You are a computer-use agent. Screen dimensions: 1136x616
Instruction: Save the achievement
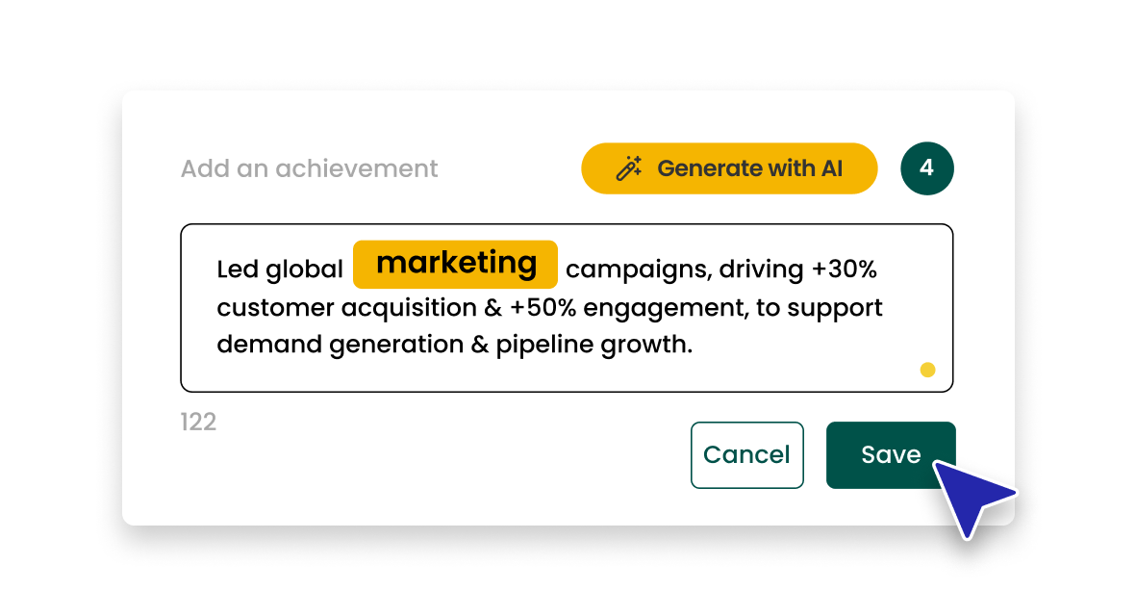click(x=891, y=455)
